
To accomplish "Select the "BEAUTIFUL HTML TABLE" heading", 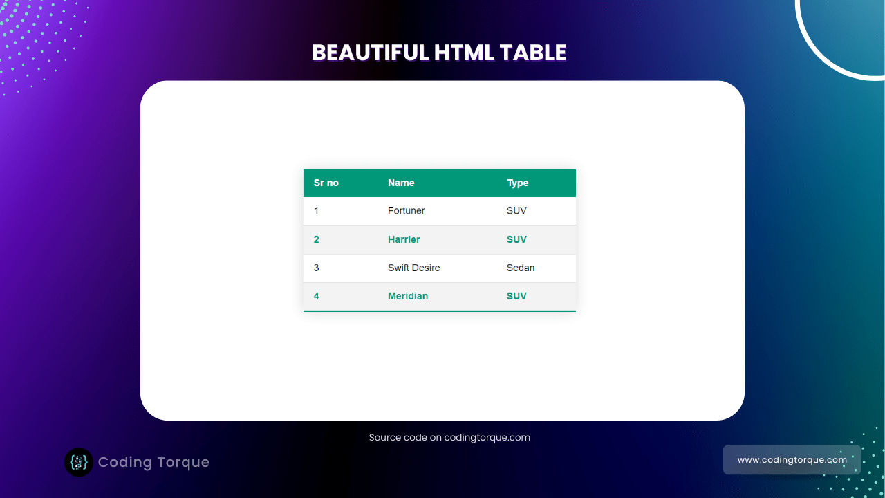I will point(439,53).
